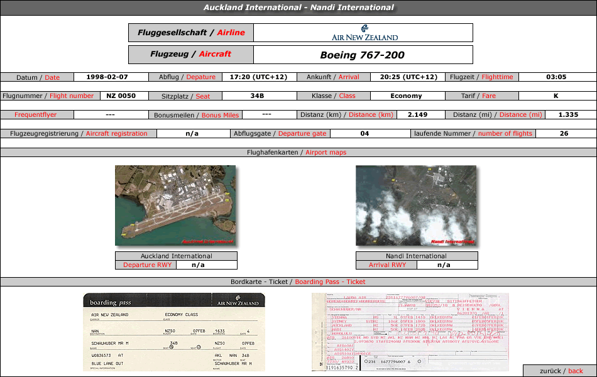This screenshot has height=377, width=597.
Task: Select the distance value 2.149 km
Action: 417,114
